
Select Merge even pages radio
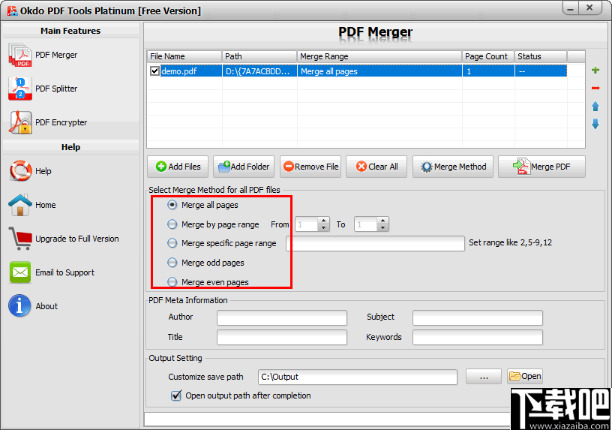tap(172, 281)
